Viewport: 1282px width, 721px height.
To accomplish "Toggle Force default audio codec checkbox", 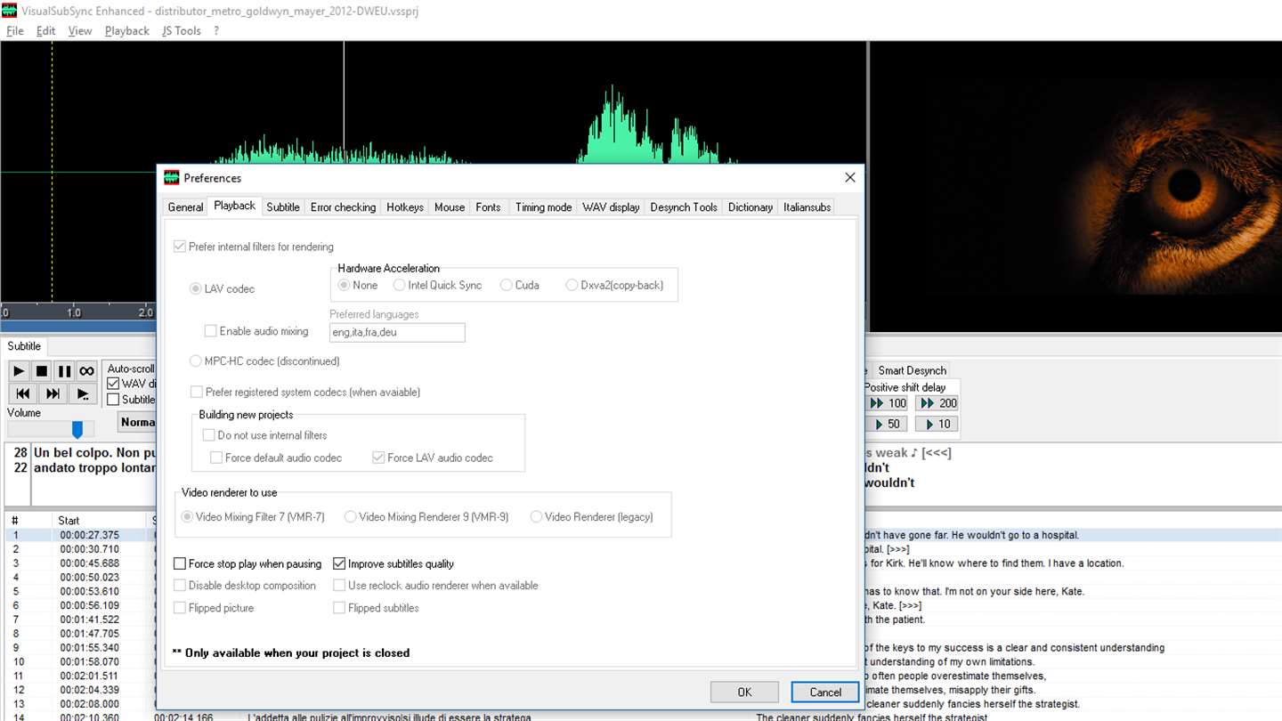I will [216, 458].
